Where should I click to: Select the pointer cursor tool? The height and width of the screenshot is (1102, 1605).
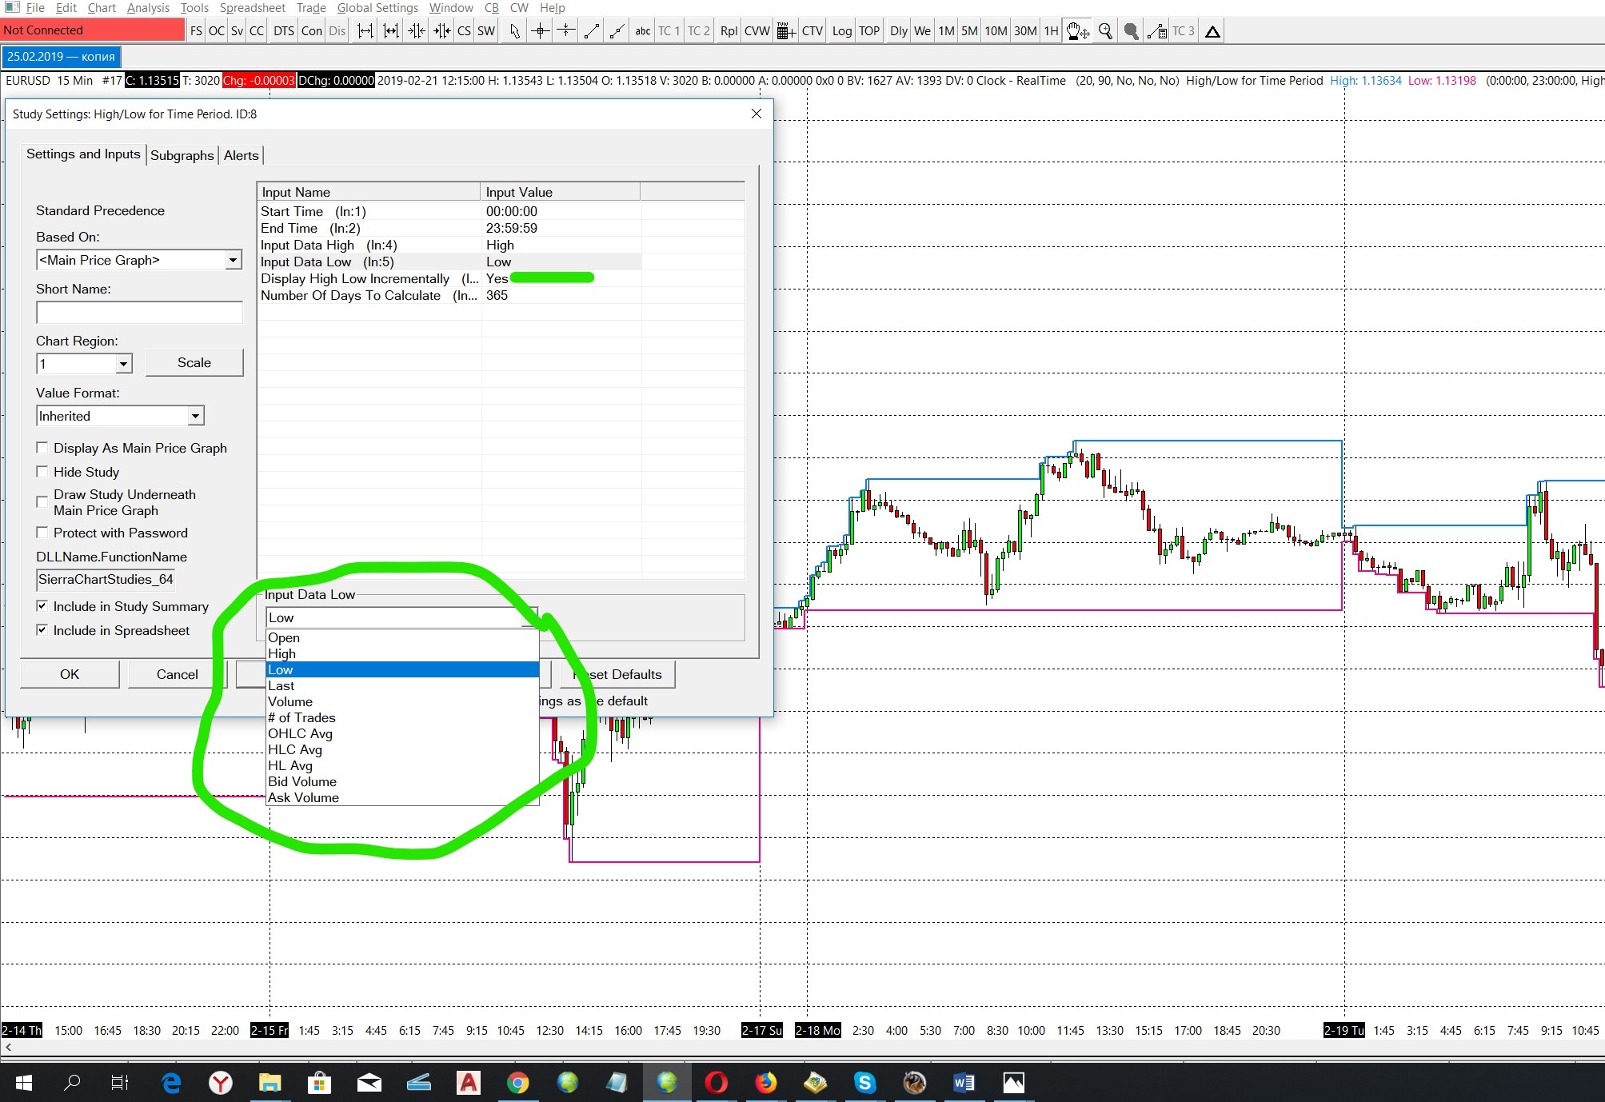tap(514, 31)
